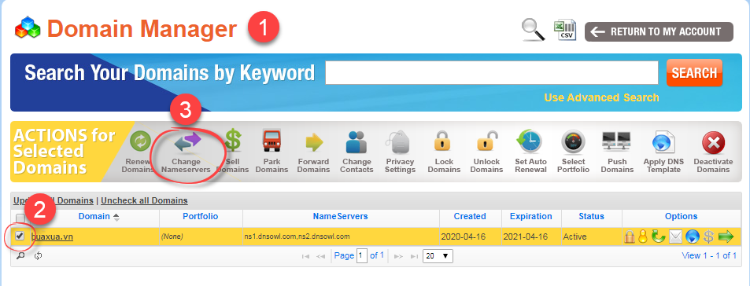Viewport: 750px width, 286px height.
Task: Sort by the Created column header
Action: tap(470, 216)
